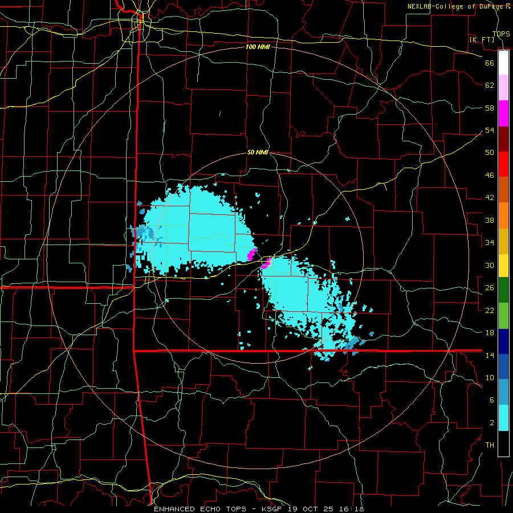This screenshot has width=513, height=513.
Task: Click the black TH threshold swatch
Action: (x=503, y=443)
